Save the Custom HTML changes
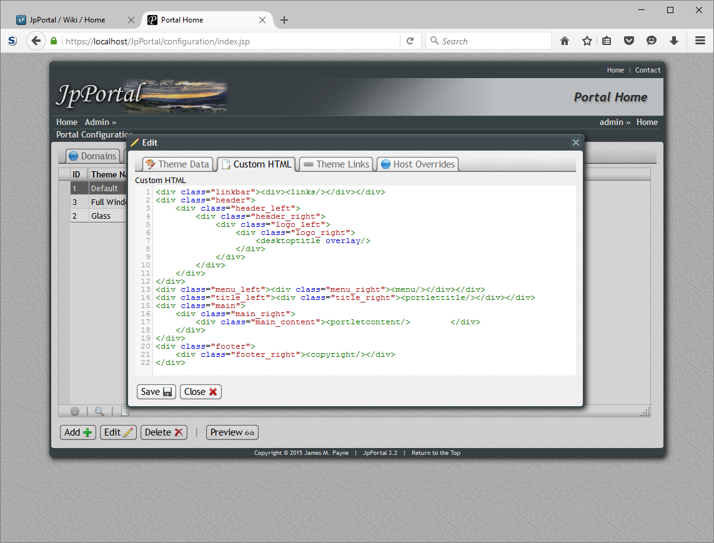 pyautogui.click(x=156, y=392)
